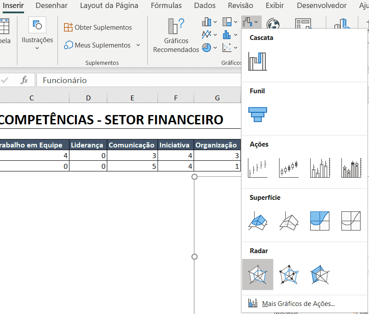Switch to the Desenvolvedor tab

[x=322, y=6]
